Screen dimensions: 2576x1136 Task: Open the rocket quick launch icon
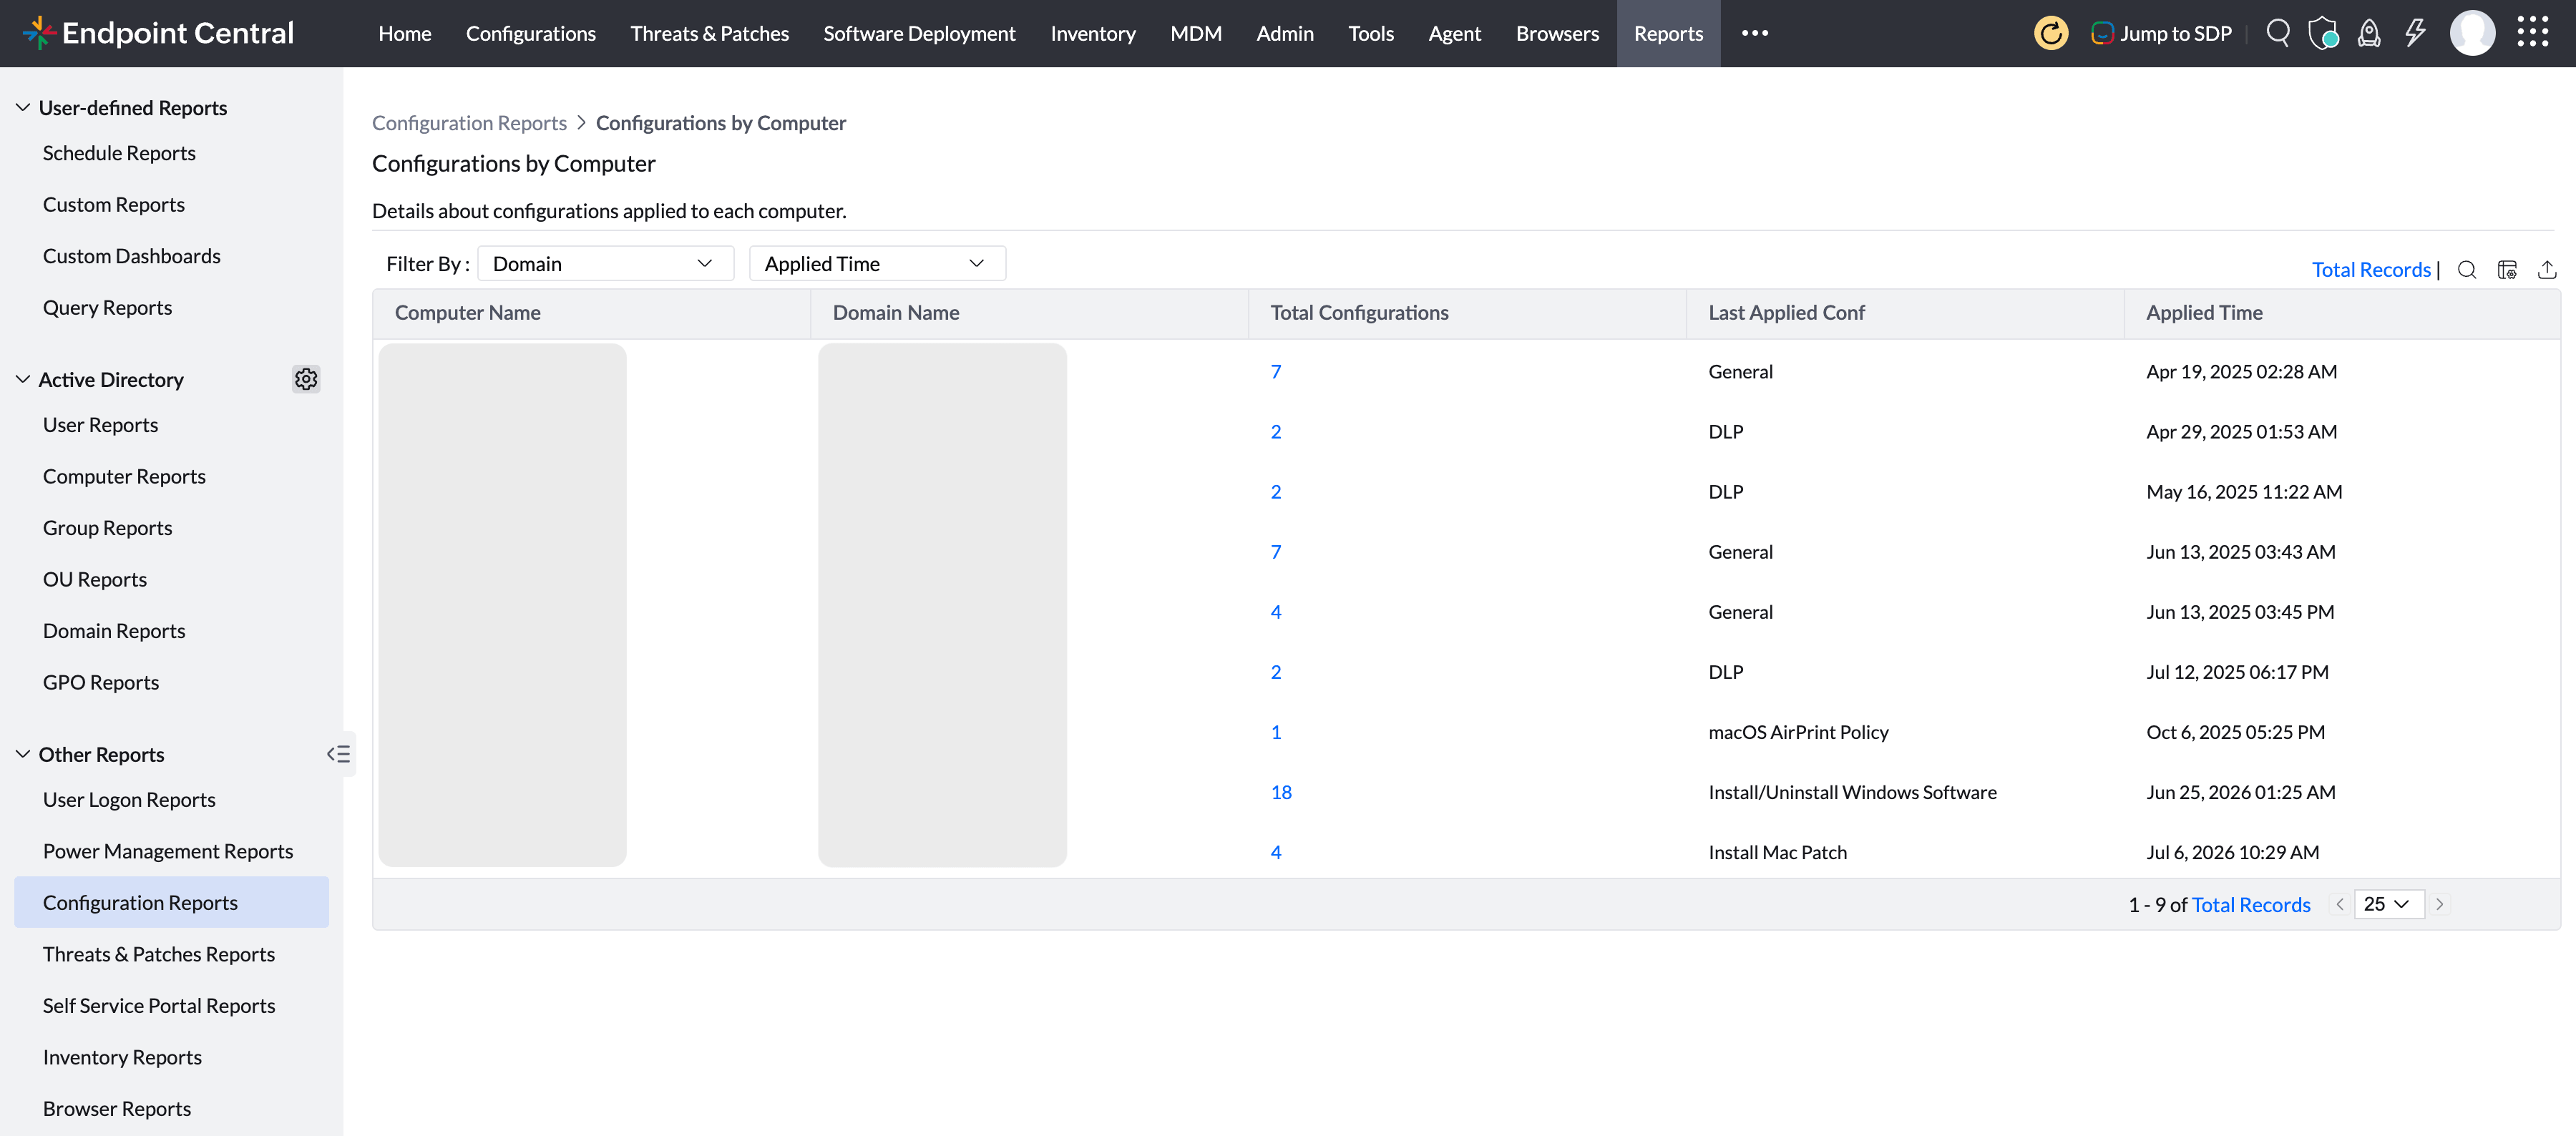(x=2369, y=33)
